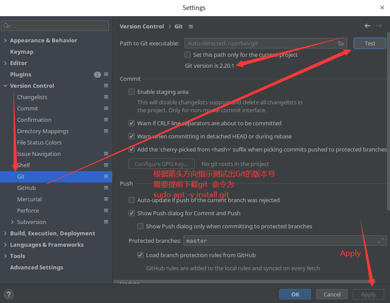
Task: Click project-level icon on the Subversion row
Action: 106,222
